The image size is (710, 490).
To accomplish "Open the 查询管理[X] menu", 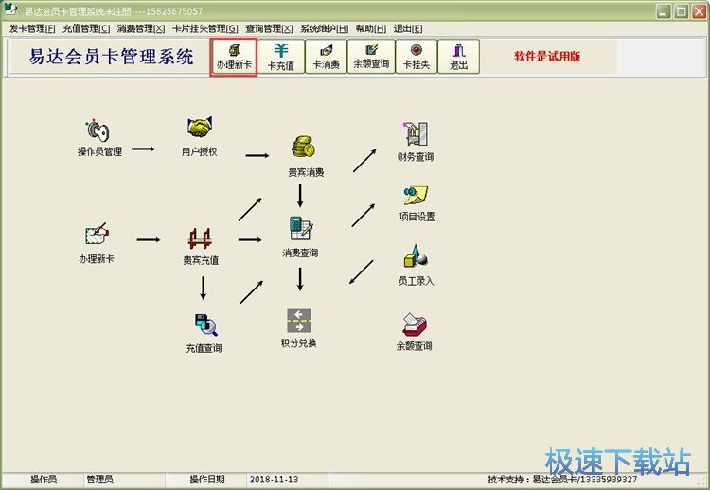I will click(x=270, y=28).
